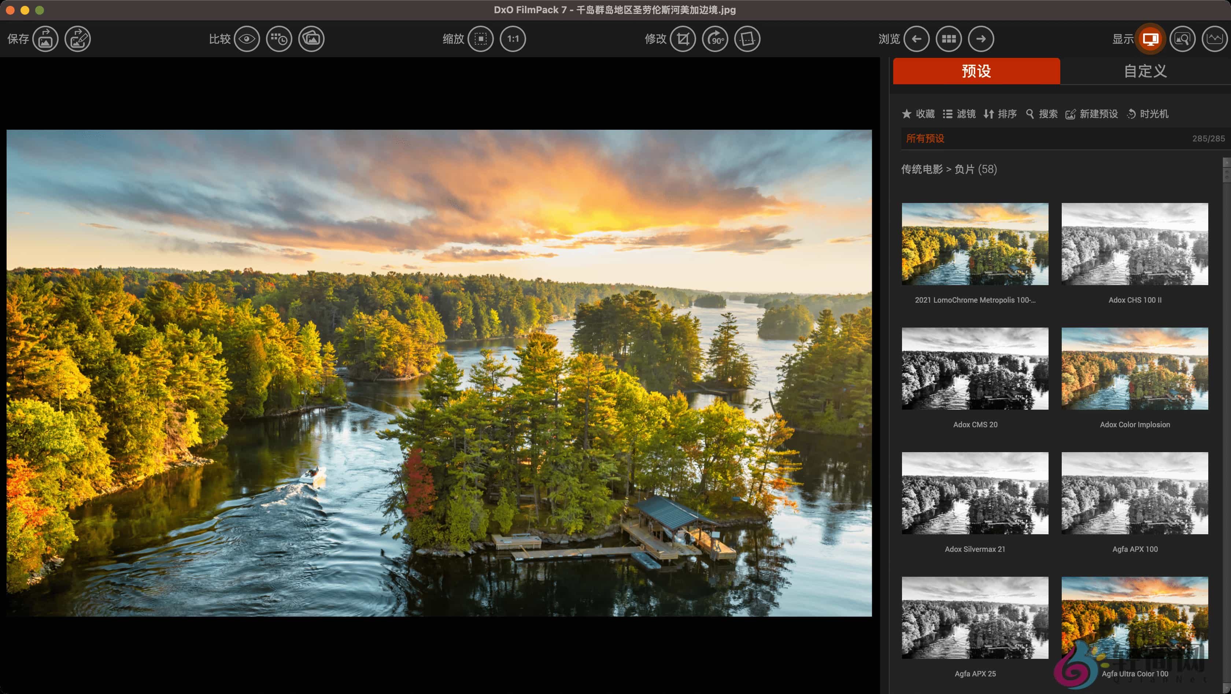Click the split-view compare icon

pos(278,39)
